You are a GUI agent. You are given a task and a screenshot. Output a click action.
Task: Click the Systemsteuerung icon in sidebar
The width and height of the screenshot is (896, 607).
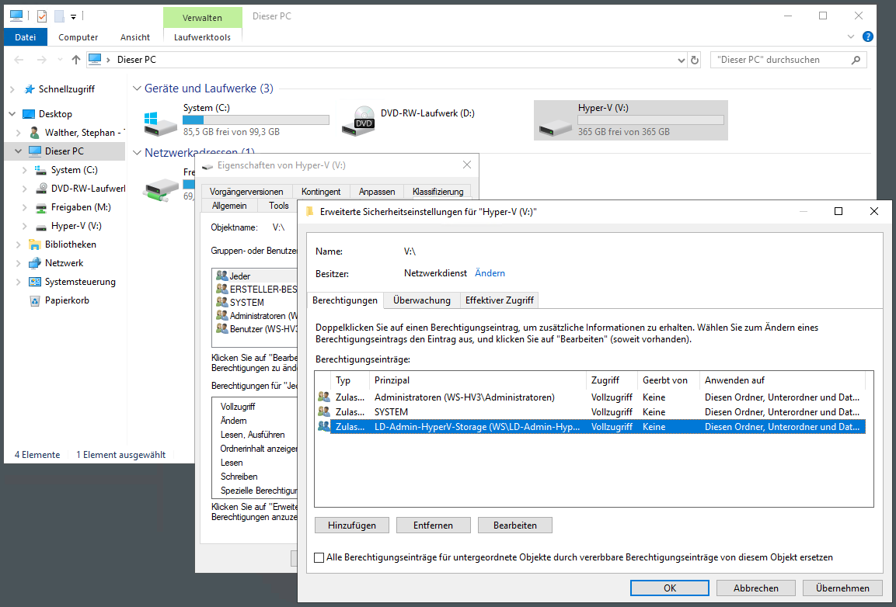click(35, 282)
